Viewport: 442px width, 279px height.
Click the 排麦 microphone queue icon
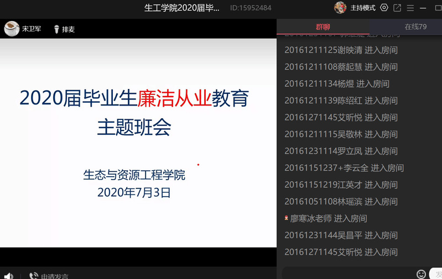point(56,29)
